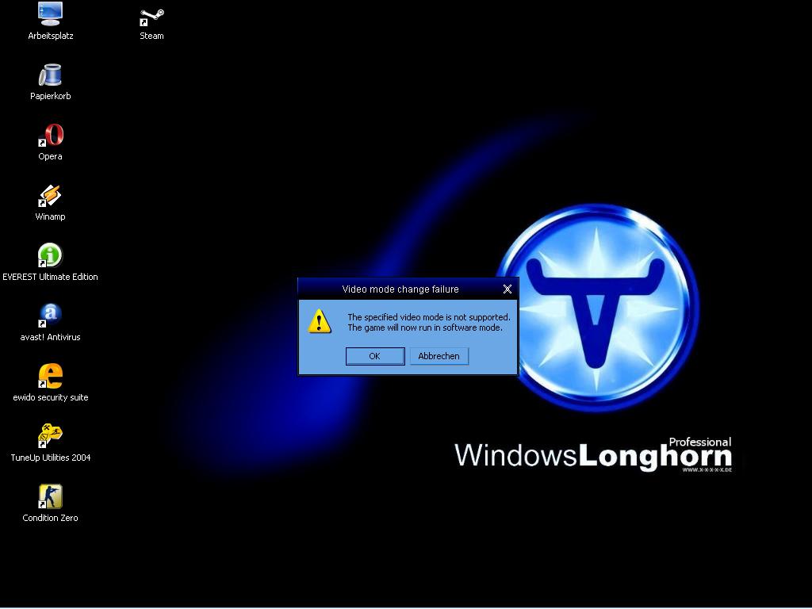
Task: Select the TuneUp Utilities 2004 icon
Action: click(x=50, y=436)
